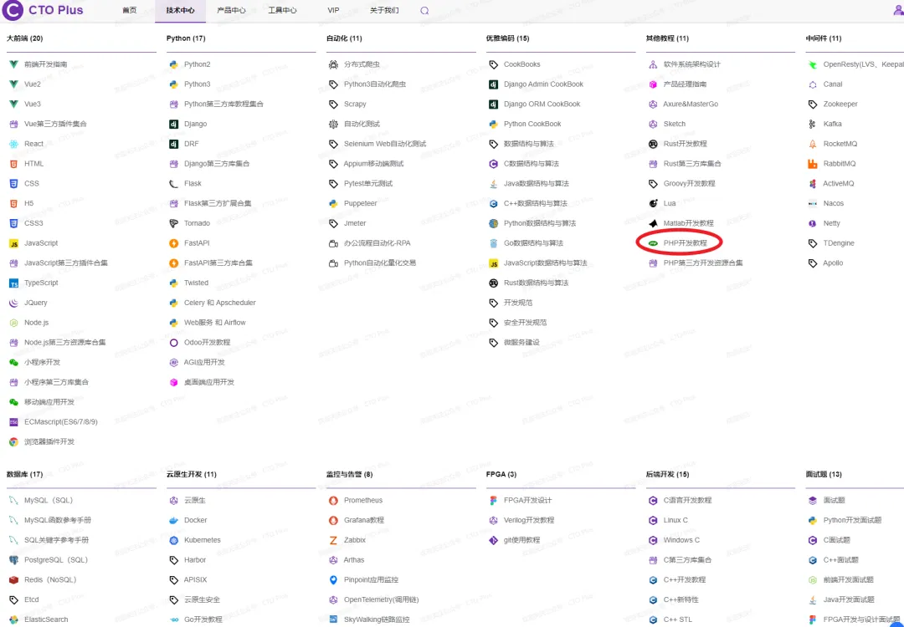
Task: Click the TypeScript TS icon
Action: 13,283
